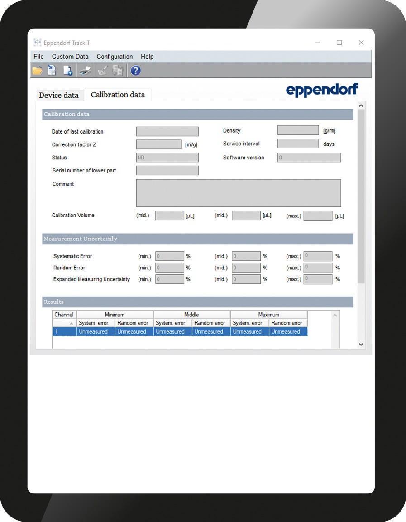
Task: Click the main panel scroll down arrow
Action: (361, 345)
